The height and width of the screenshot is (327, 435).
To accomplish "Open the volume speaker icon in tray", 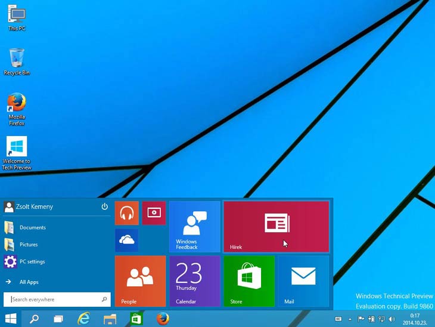I will pyautogui.click(x=392, y=319).
